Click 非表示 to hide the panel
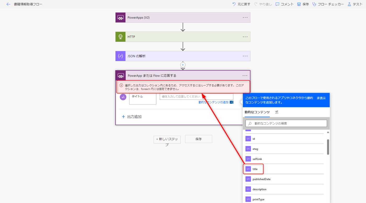Screen dimensions: 366x203 (321, 98)
